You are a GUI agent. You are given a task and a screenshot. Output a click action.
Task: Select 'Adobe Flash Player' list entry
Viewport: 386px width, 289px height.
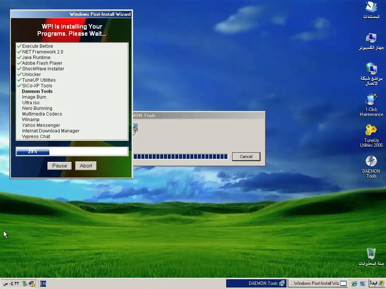click(42, 63)
